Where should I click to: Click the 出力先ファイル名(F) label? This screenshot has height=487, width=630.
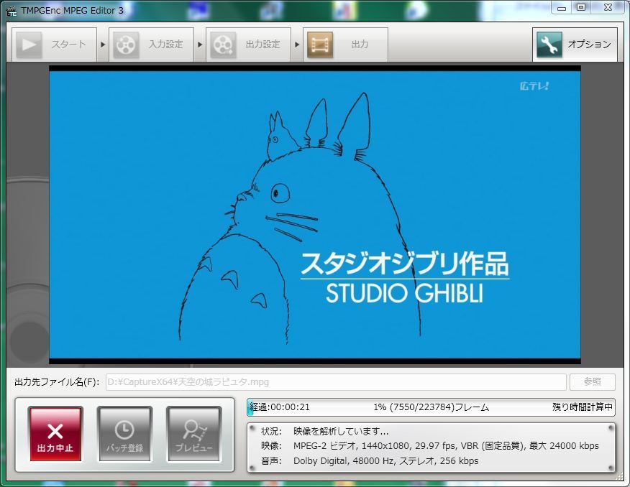click(x=57, y=382)
